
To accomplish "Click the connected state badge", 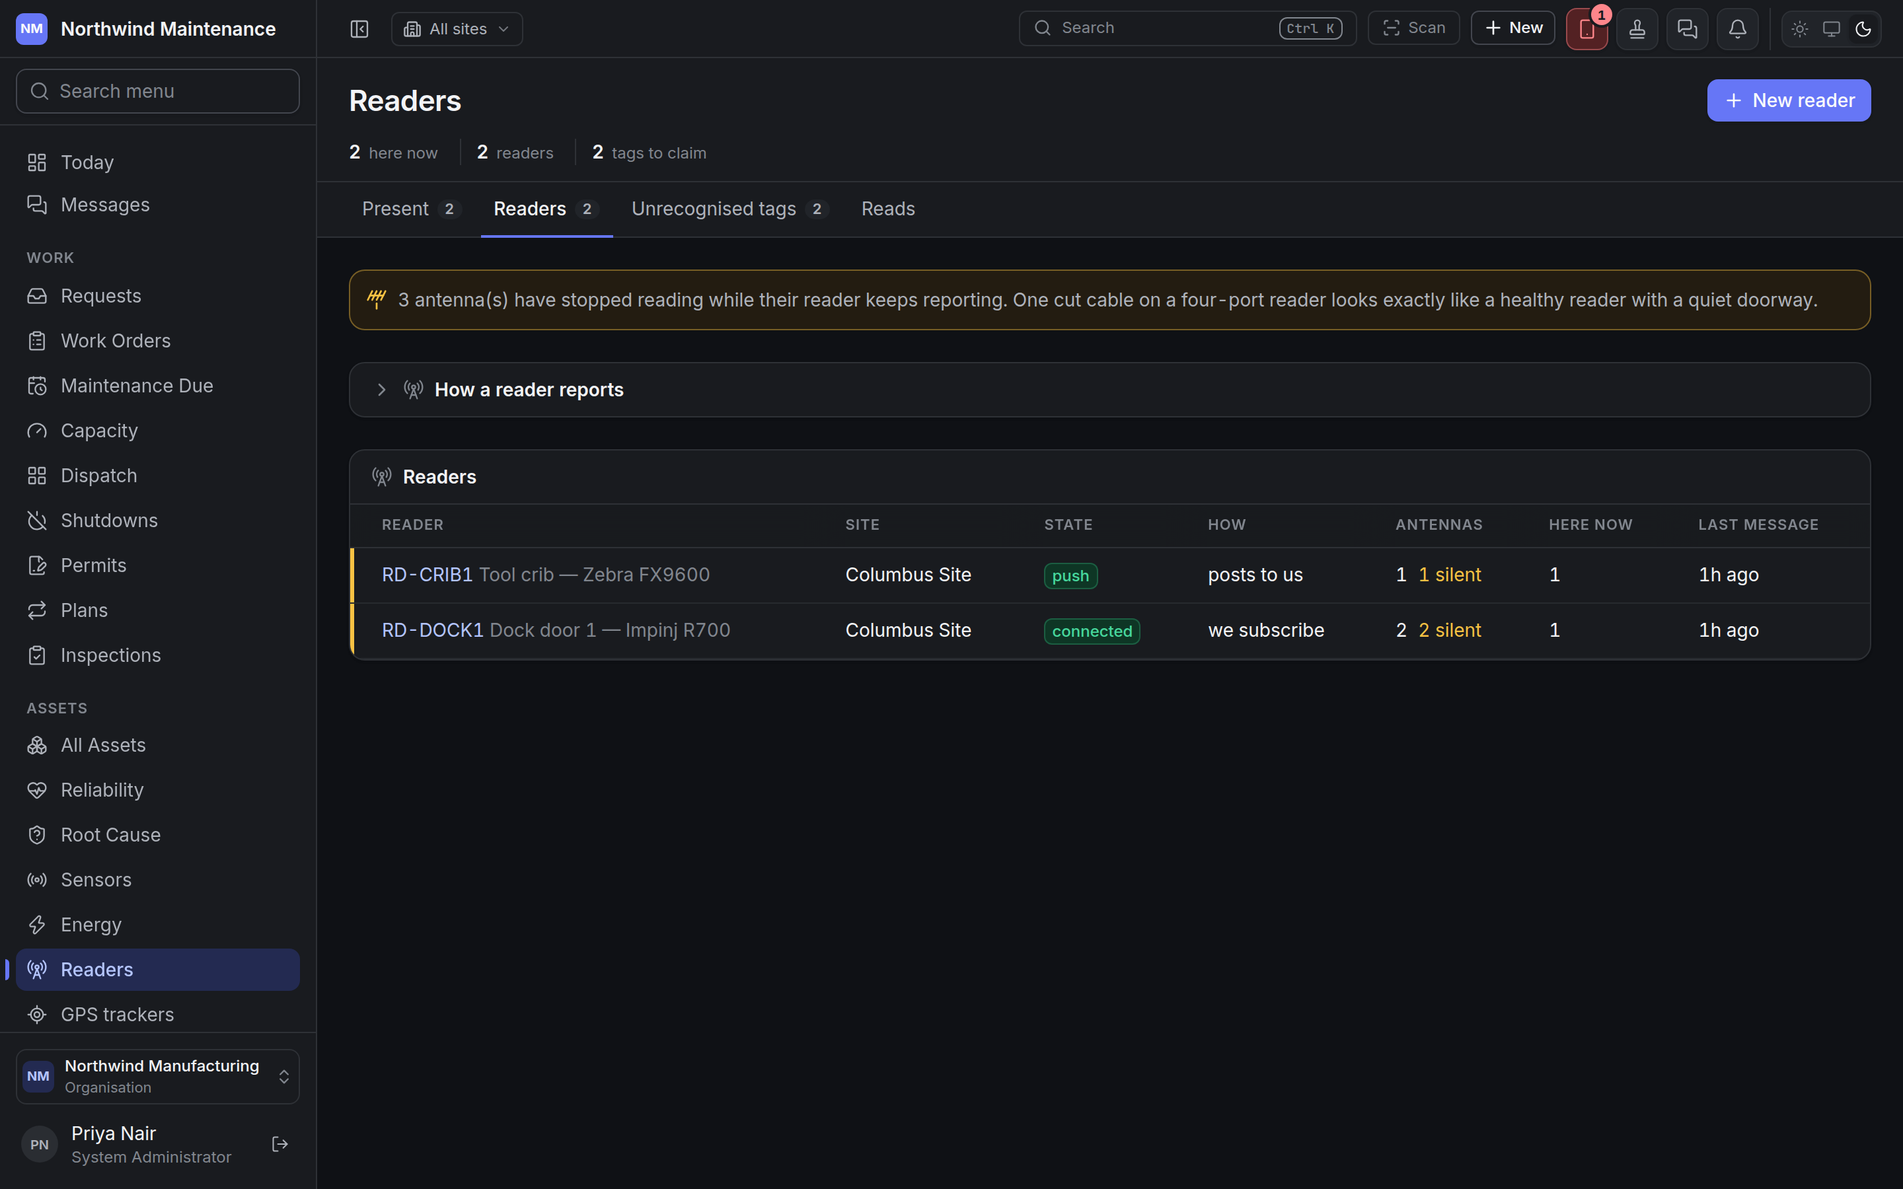I will (1092, 631).
